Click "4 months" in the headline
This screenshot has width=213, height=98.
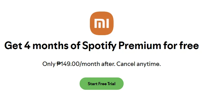[46, 46]
